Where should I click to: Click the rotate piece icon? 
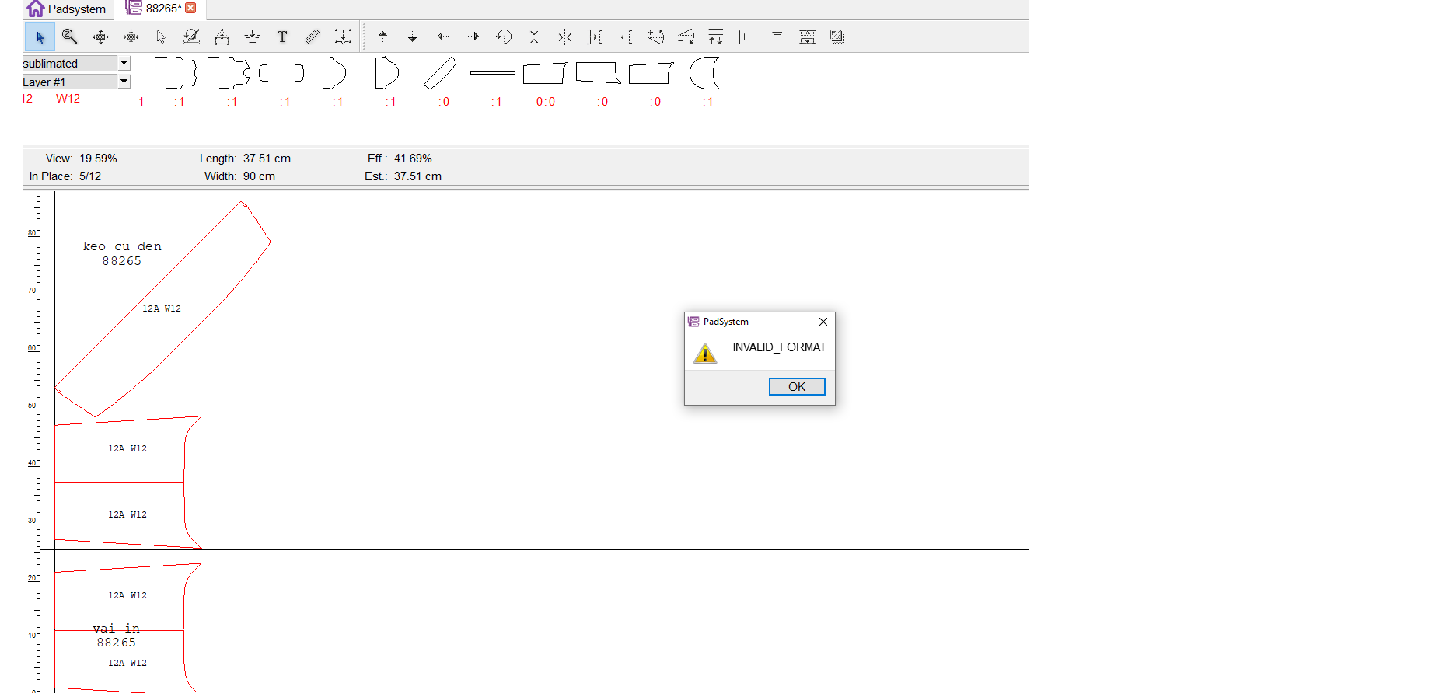click(503, 37)
